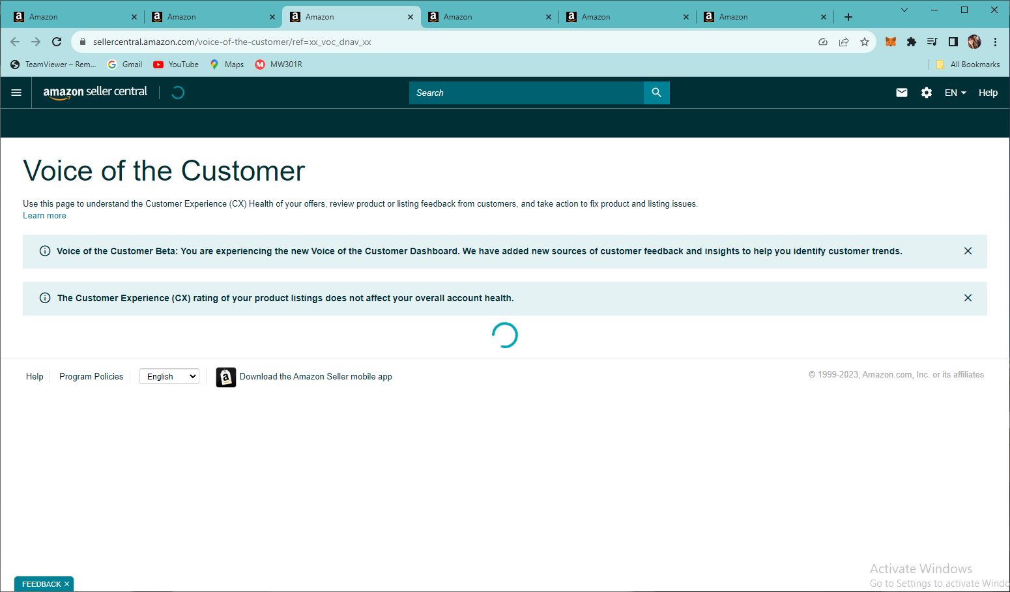Image resolution: width=1010 pixels, height=592 pixels.
Task: Go forward in browser history
Action: (36, 42)
